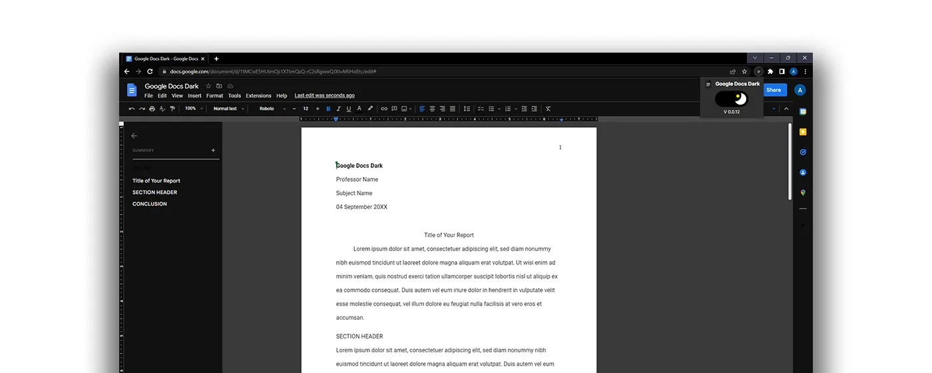
Task: Jump to 'SECTION HEADER' outline item
Action: click(154, 192)
